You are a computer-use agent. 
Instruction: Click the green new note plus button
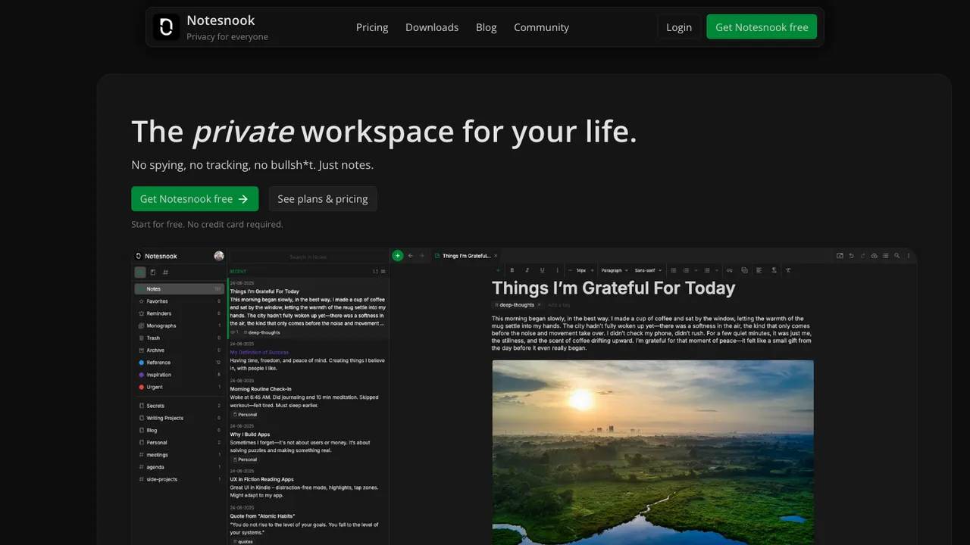point(398,256)
